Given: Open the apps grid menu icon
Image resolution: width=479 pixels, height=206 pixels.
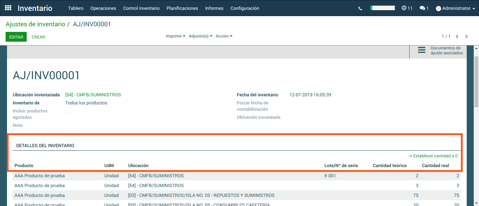Looking at the screenshot, I should (8, 8).
